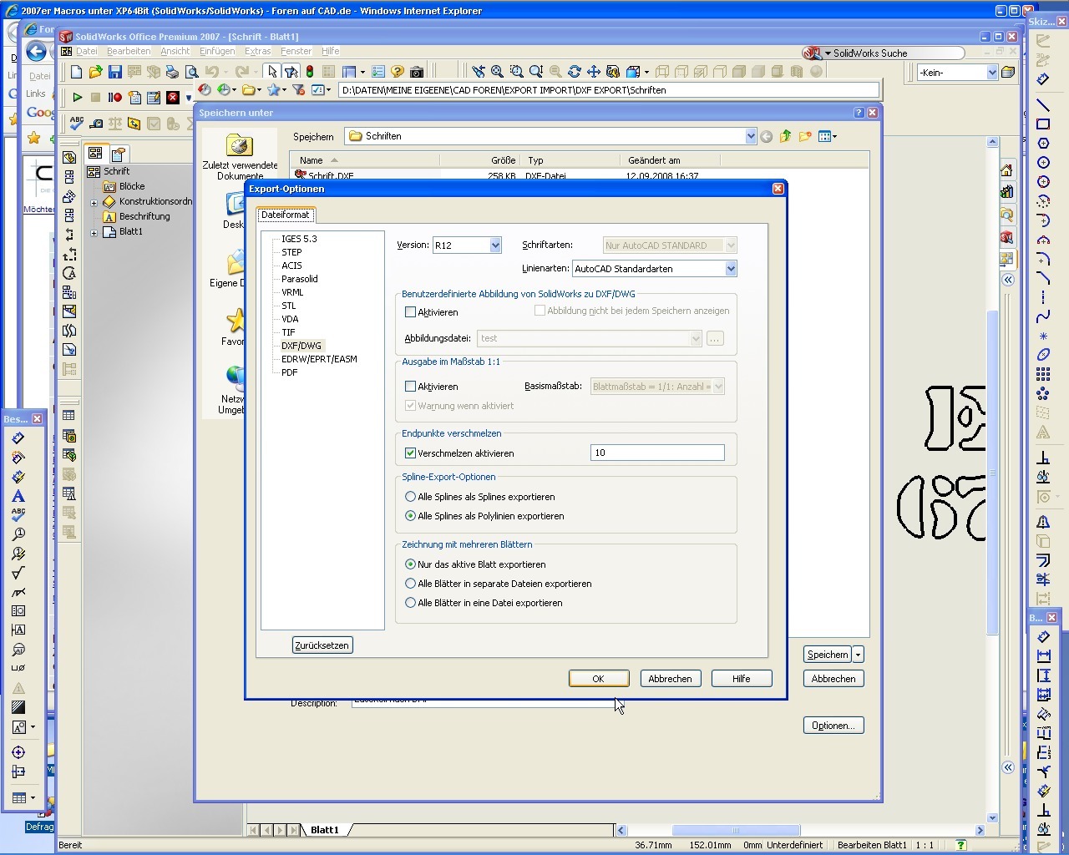Select the Spline sketch tool
The height and width of the screenshot is (855, 1069).
click(x=1043, y=316)
